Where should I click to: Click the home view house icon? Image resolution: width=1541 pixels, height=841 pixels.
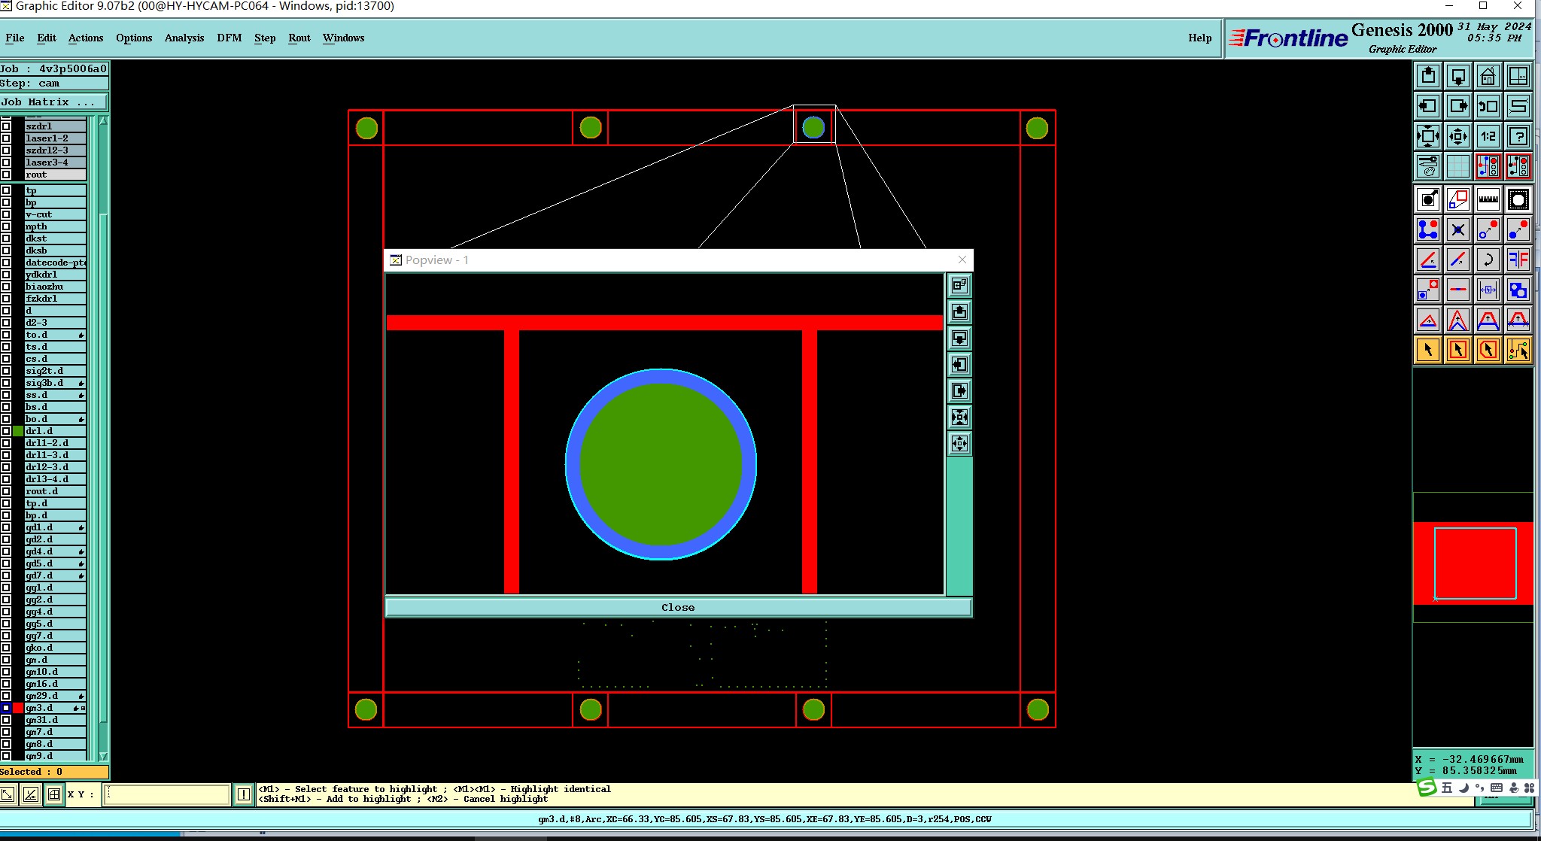click(x=1488, y=76)
